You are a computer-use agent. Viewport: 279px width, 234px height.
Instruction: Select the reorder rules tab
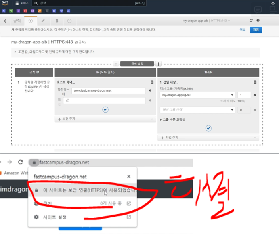pyautogui.click(x=57, y=21)
